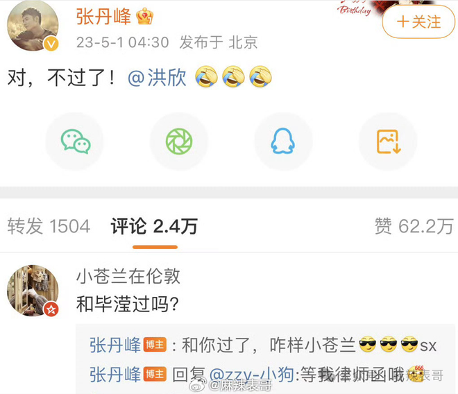Open 张丹峰 profile avatar
Image resolution: width=458 pixels, height=394 pixels.
coord(33,26)
